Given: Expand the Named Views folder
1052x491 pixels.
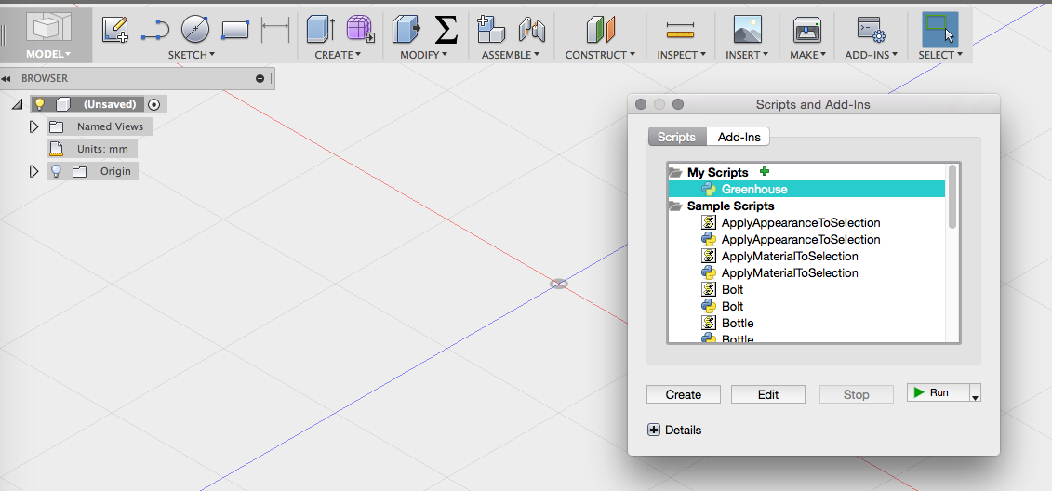Looking at the screenshot, I should click(34, 126).
